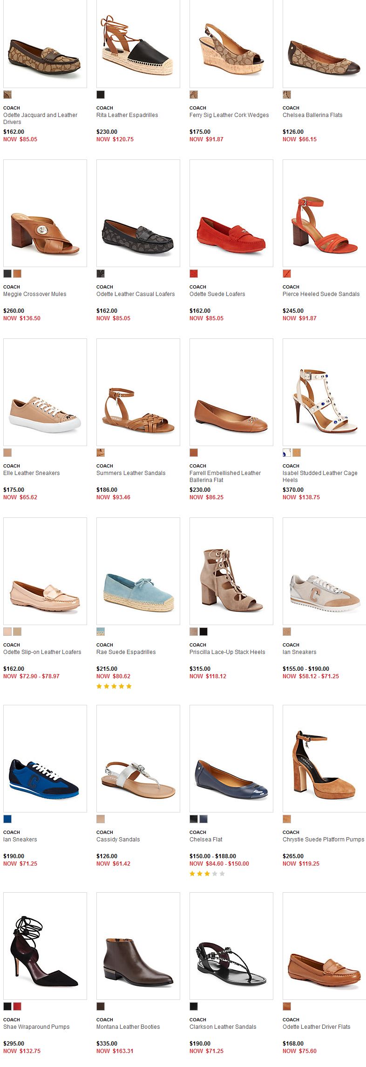Select black swatch under Meggie Crossover Mules
Image resolution: width=366 pixels, height=1067 pixels.
click(7, 274)
